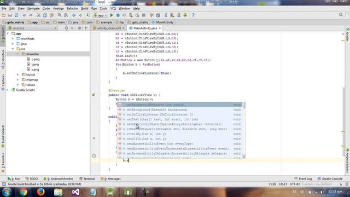Choose setOnClickListener completion entry
The width and height of the screenshot is (350, 197).
pyautogui.click(x=180, y=114)
